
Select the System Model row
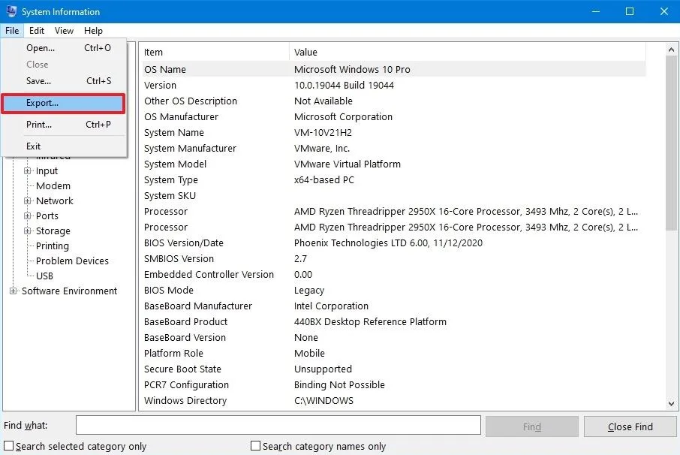[394, 164]
